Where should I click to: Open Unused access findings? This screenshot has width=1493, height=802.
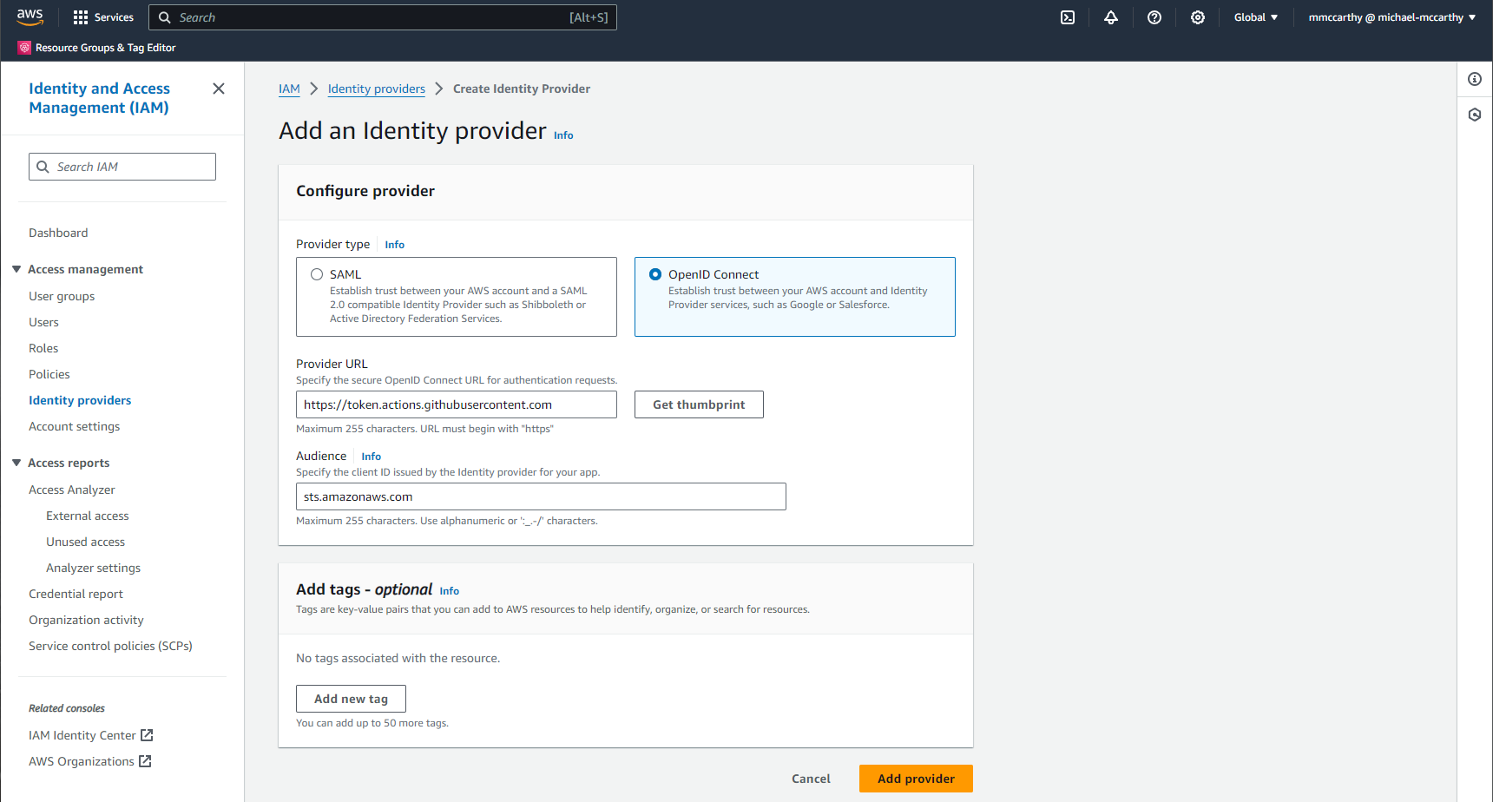(86, 542)
